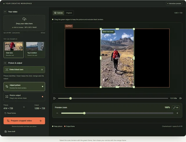Click the bottom edge green crop handle
The height and width of the screenshot is (142, 186).
coord(117,87)
